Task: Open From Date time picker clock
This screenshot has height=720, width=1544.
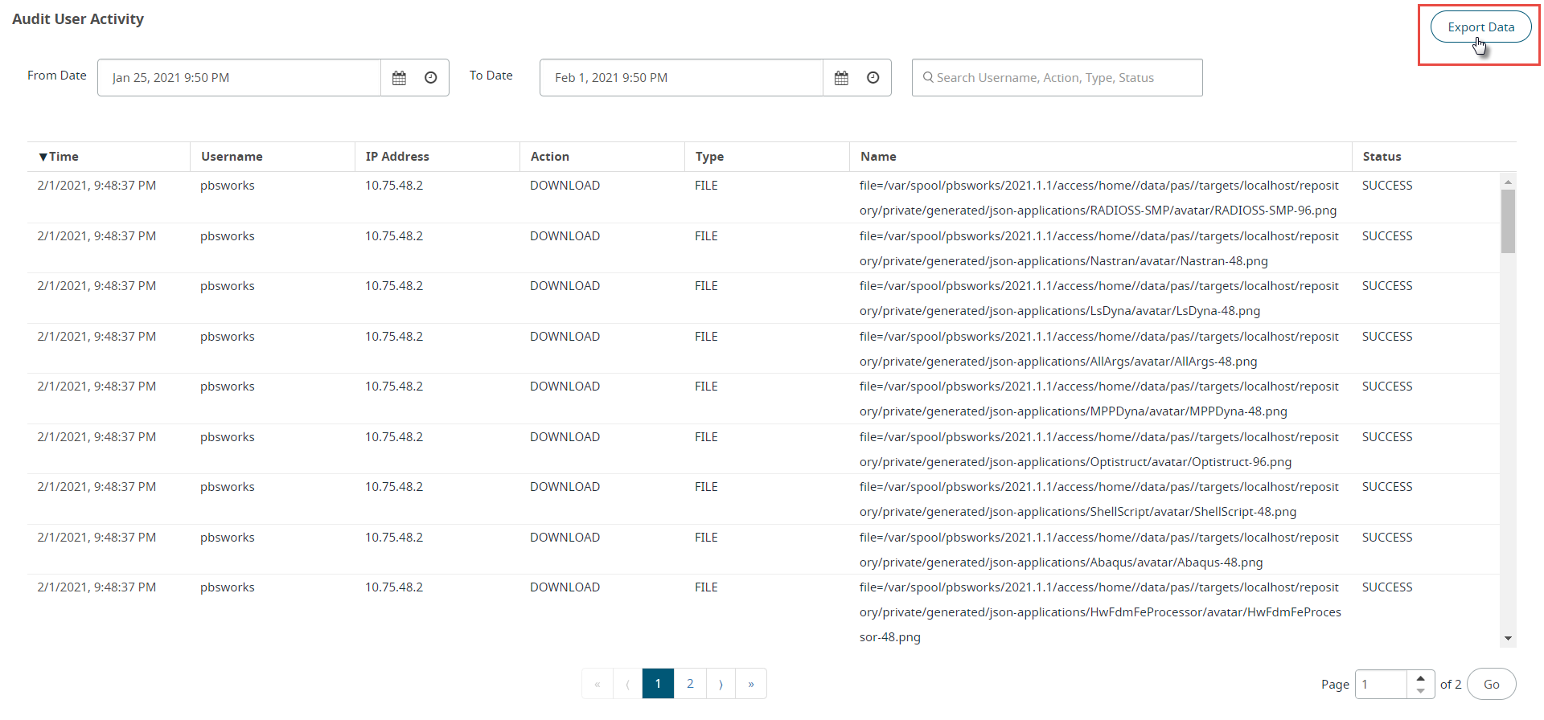Action: [431, 78]
